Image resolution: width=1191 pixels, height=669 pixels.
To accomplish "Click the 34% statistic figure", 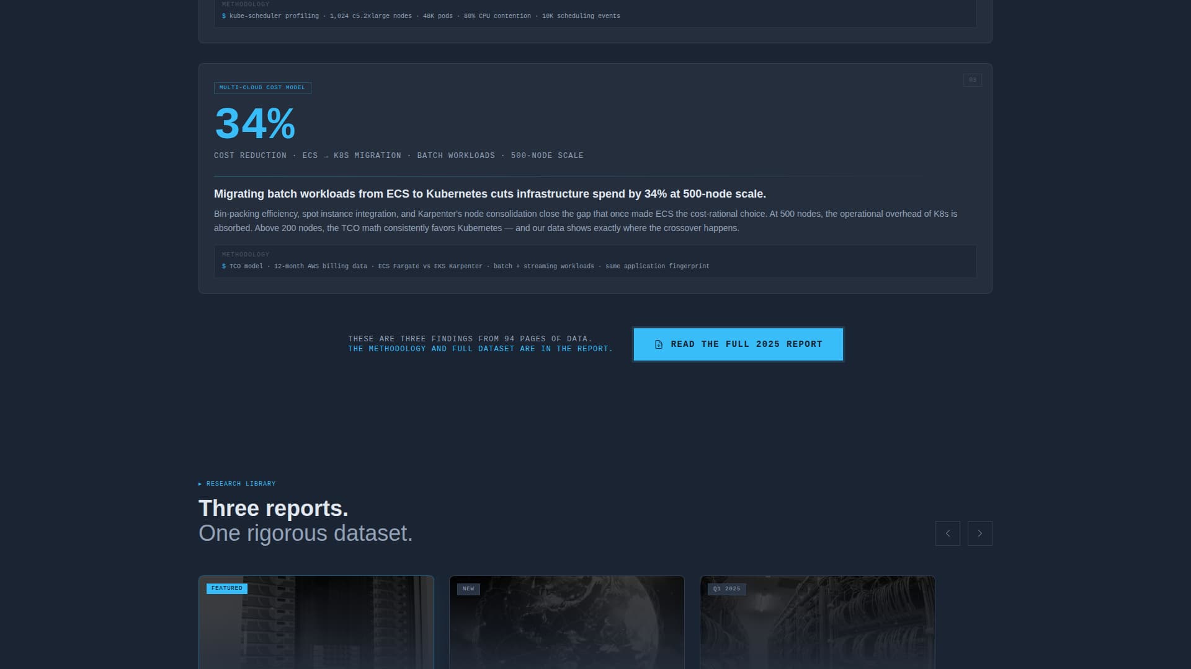I will coord(255,123).
